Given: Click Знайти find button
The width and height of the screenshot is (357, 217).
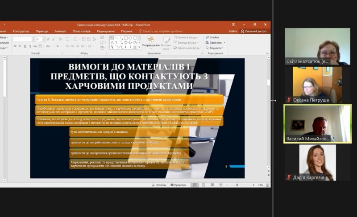Looking at the screenshot, I should point(213,37).
